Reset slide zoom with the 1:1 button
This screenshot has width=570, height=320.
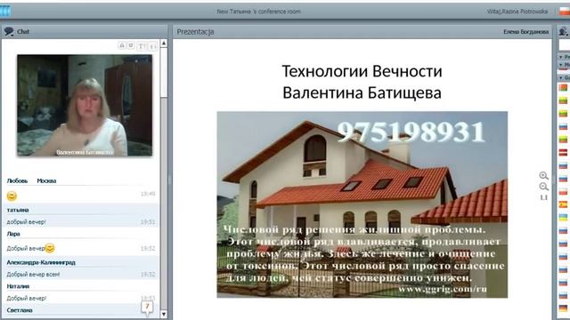coord(543,197)
